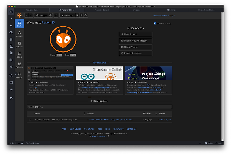Open the Boards section in sidebar
The height and width of the screenshot is (155, 231).
tap(20, 55)
